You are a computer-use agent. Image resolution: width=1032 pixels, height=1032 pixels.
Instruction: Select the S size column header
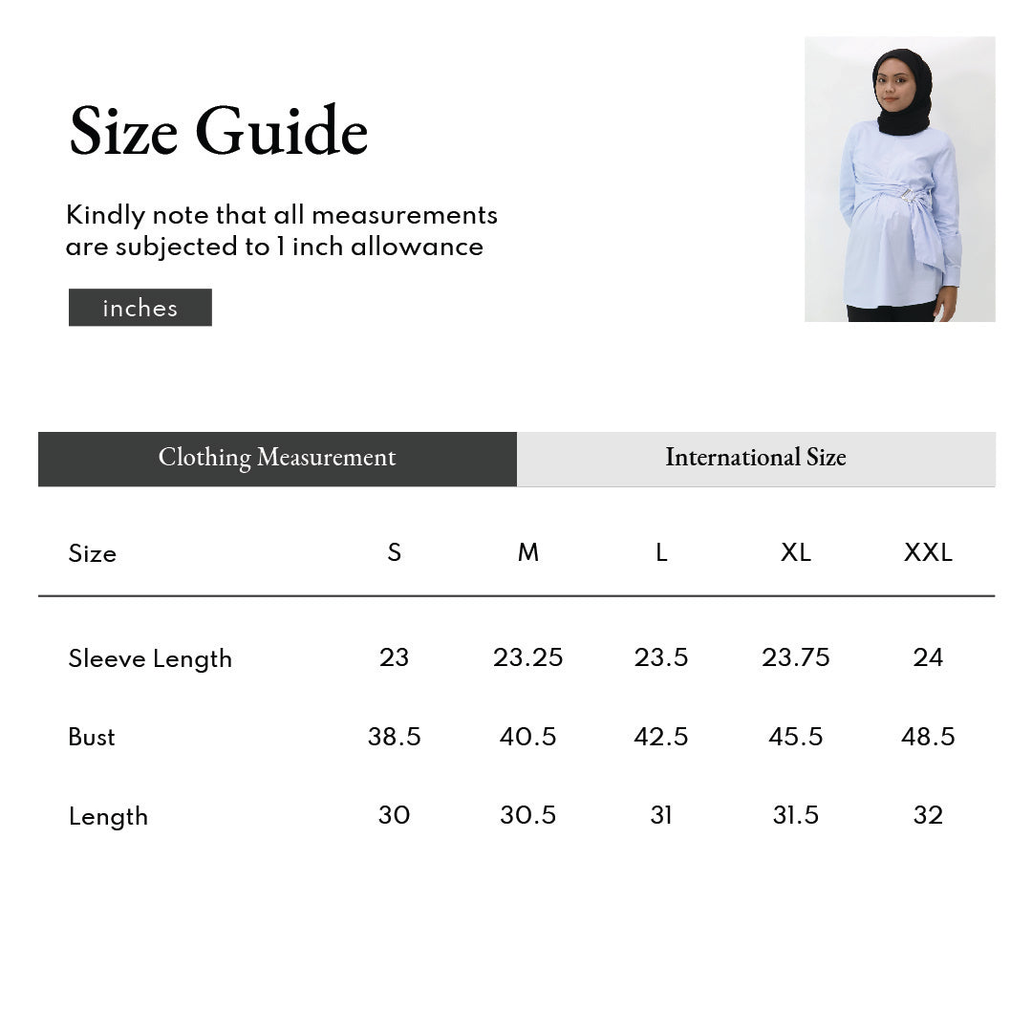pos(394,552)
